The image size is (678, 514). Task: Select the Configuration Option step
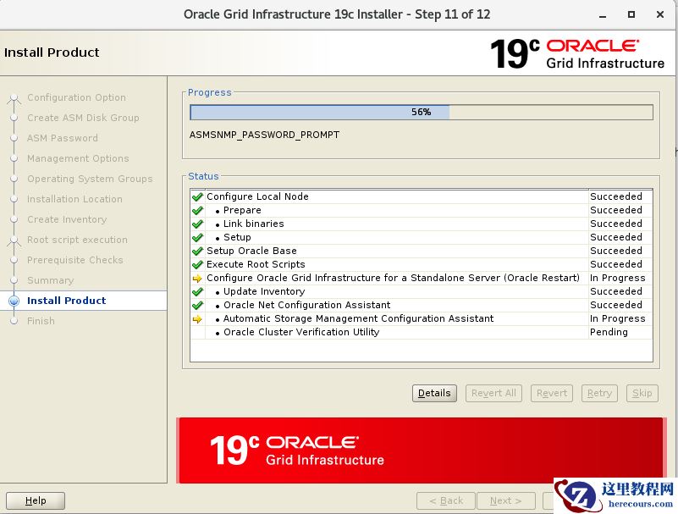[76, 97]
